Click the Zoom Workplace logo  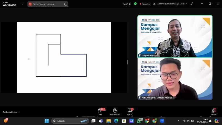click(9, 4)
